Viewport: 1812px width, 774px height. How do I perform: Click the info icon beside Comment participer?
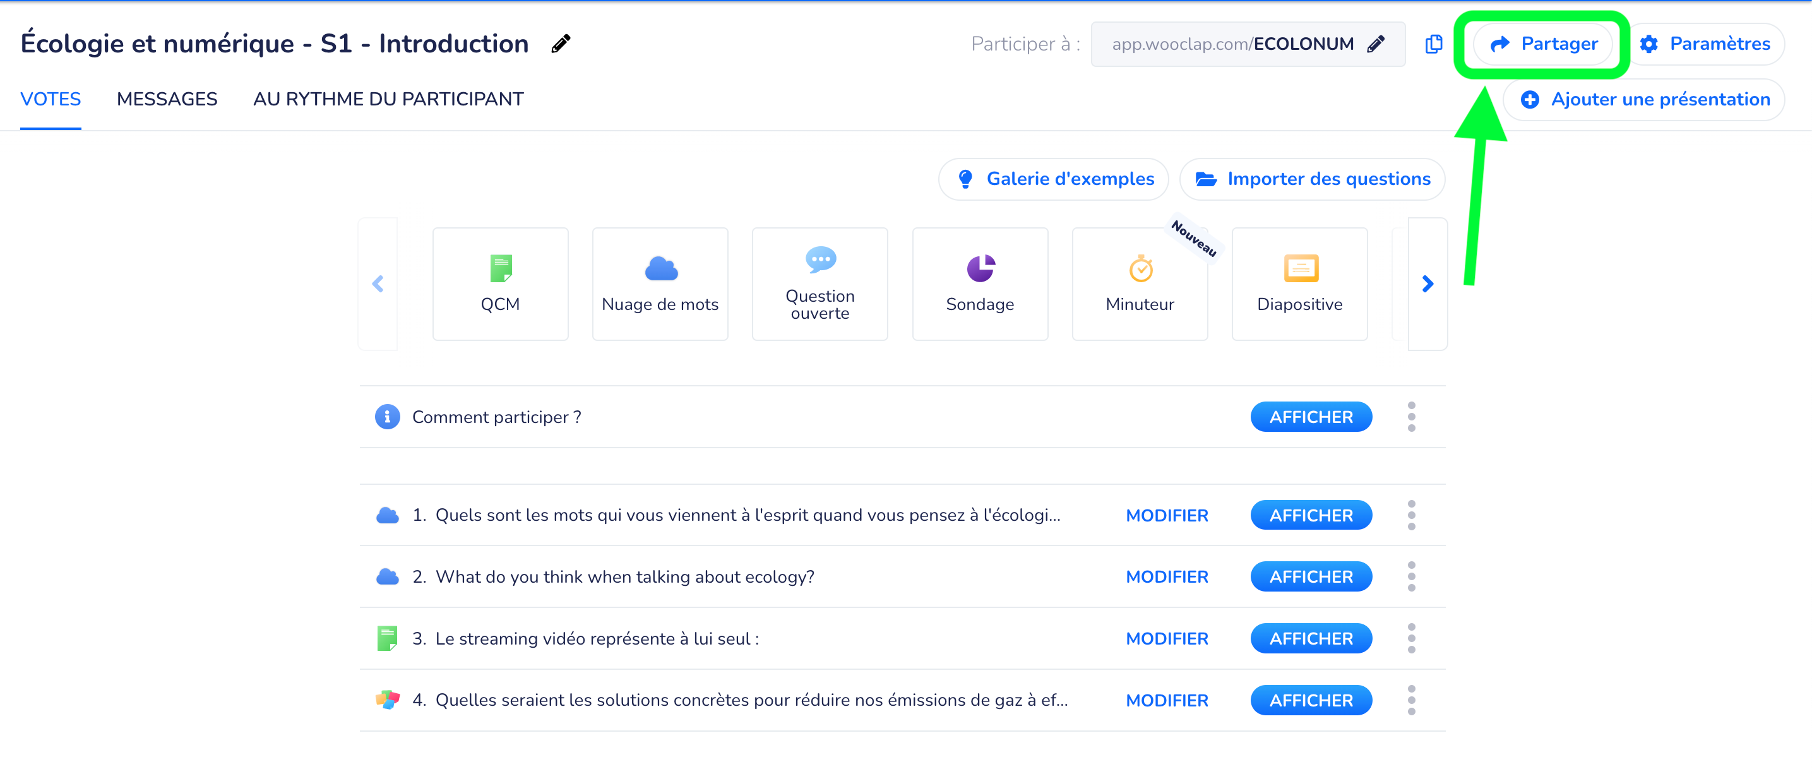click(x=388, y=416)
